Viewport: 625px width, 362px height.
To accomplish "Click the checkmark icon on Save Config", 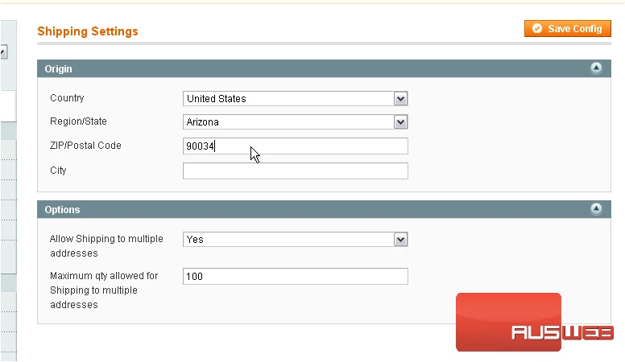I will 537,29.
